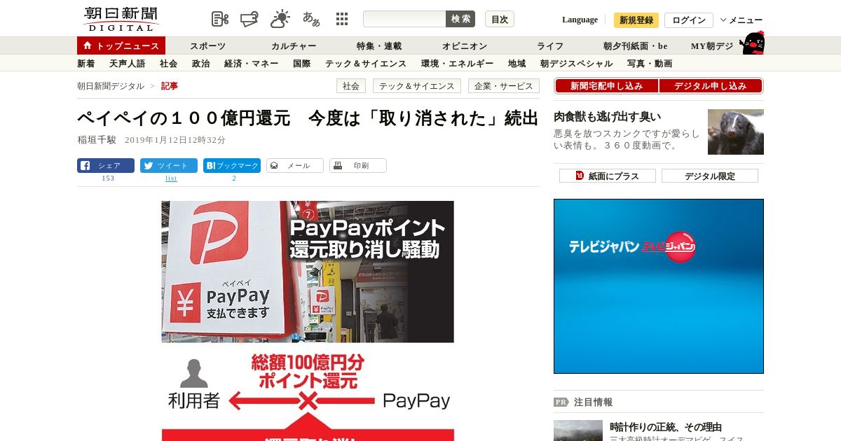This screenshot has height=441, width=841.
Task: Open the tweet list link
Action: tap(171, 178)
